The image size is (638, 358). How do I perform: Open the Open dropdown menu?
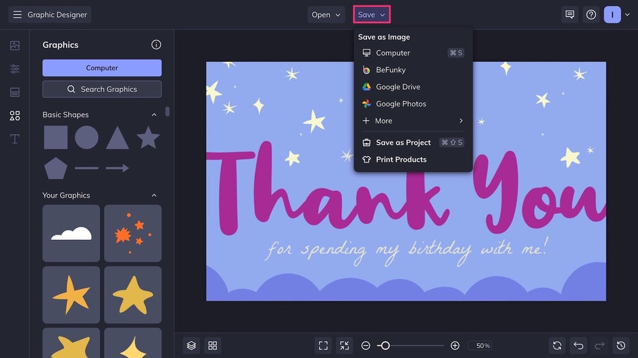(326, 15)
